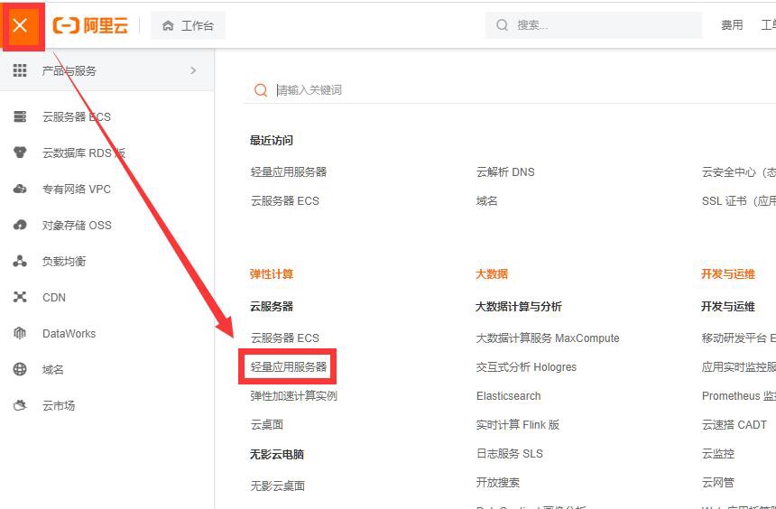Click the 云市场 sidebar icon
Image resolution: width=776 pixels, height=509 pixels.
click(20, 405)
